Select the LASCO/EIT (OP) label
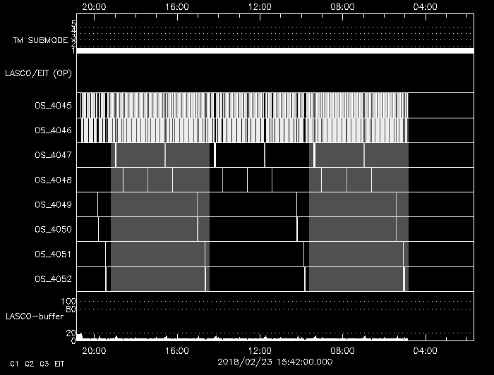The image size is (494, 375). tap(38, 73)
